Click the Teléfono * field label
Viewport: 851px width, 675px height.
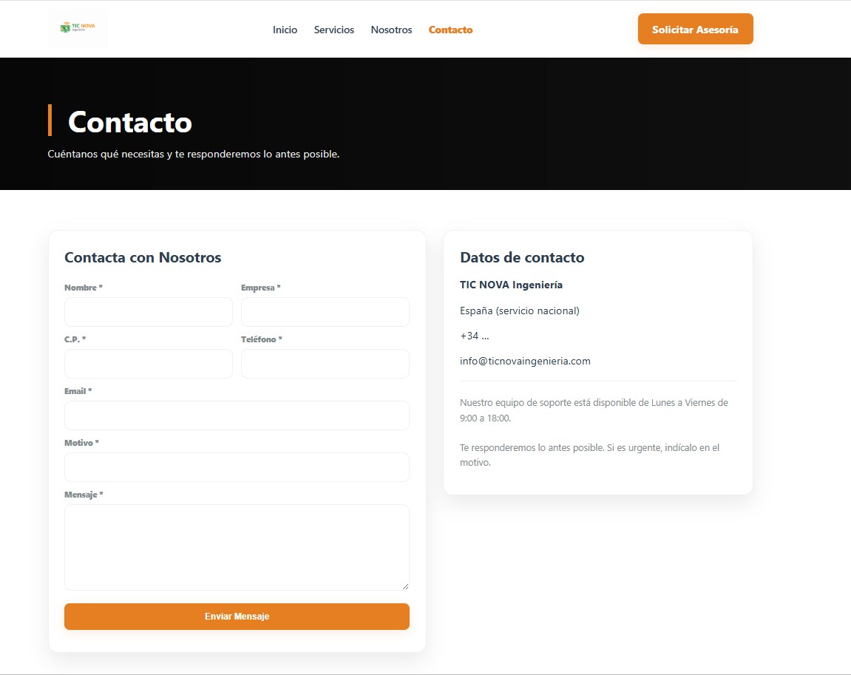pyautogui.click(x=262, y=339)
